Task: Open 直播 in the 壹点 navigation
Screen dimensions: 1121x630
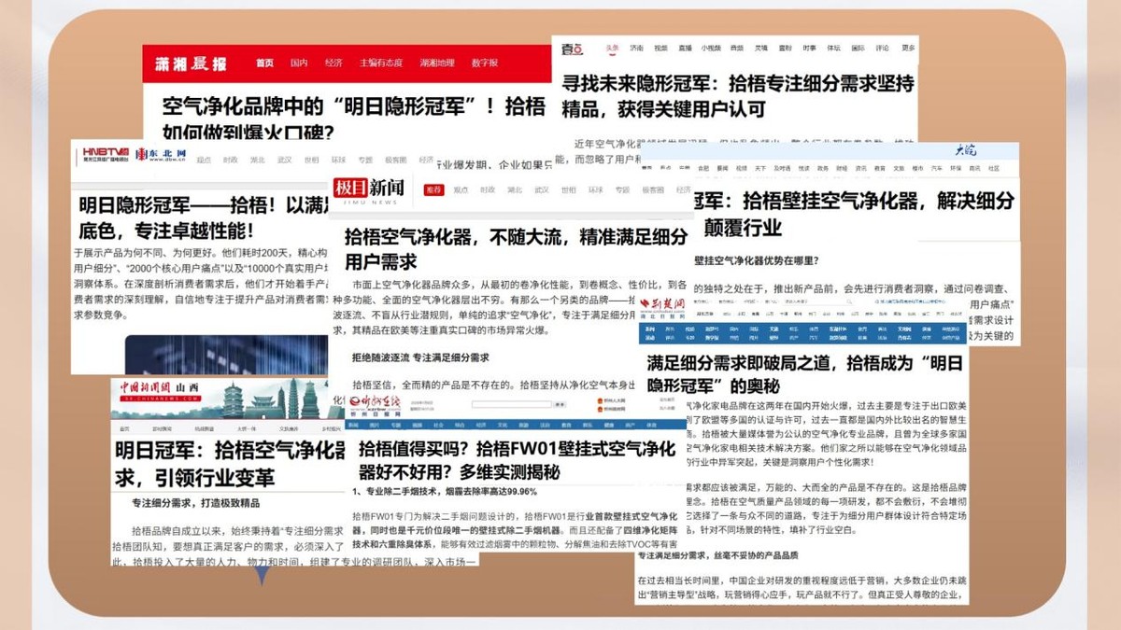Action: coord(686,49)
